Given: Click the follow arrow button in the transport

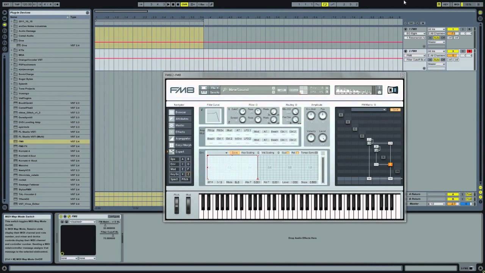Looking at the screenshot, I should (141, 4).
